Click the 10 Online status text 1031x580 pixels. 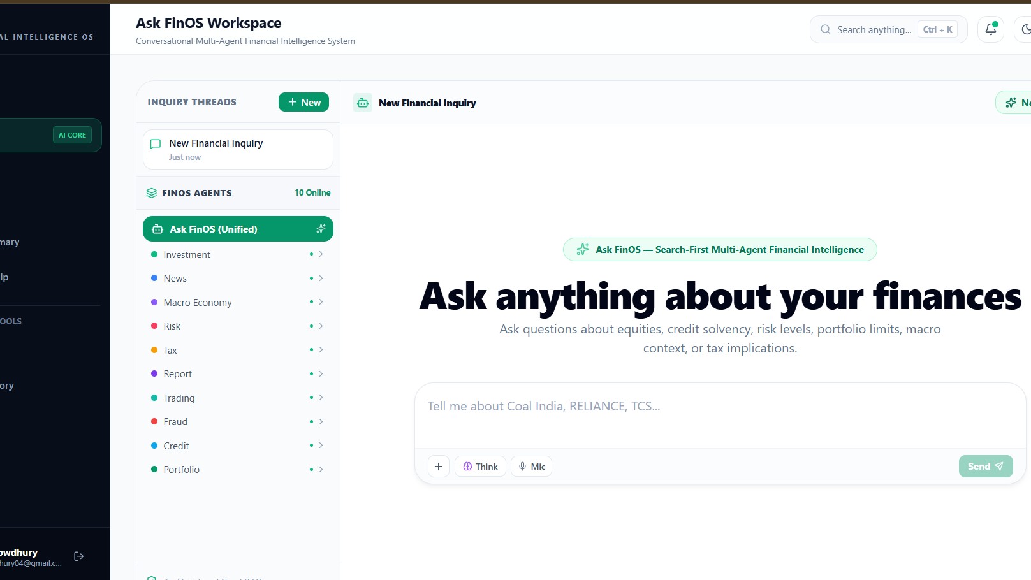[x=312, y=192]
